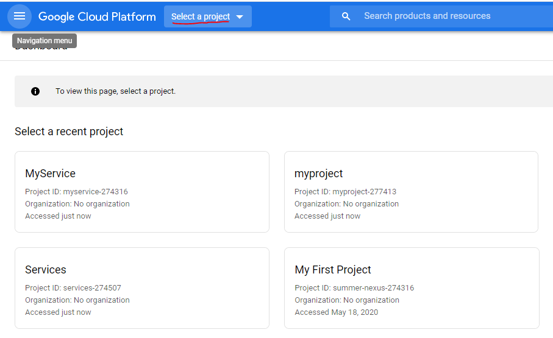Click Project ID summer-nexus-274316 text
Viewport: 553px width, 338px height.
pos(354,288)
